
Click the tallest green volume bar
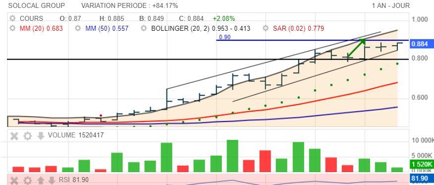[x=232, y=156]
